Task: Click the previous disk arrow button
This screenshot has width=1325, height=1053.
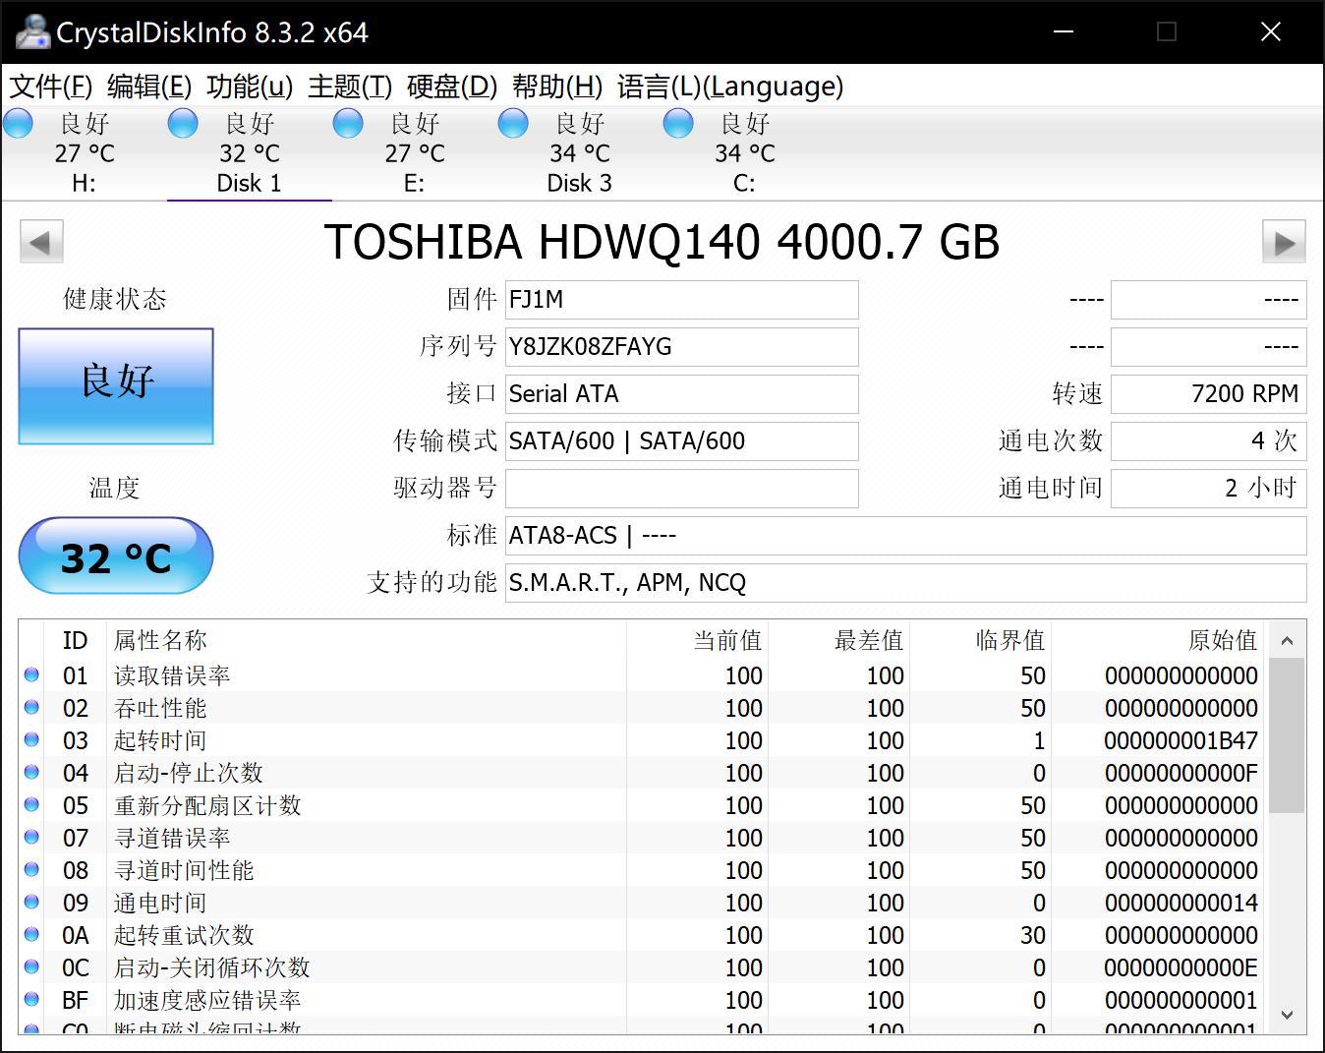Action: pyautogui.click(x=40, y=241)
